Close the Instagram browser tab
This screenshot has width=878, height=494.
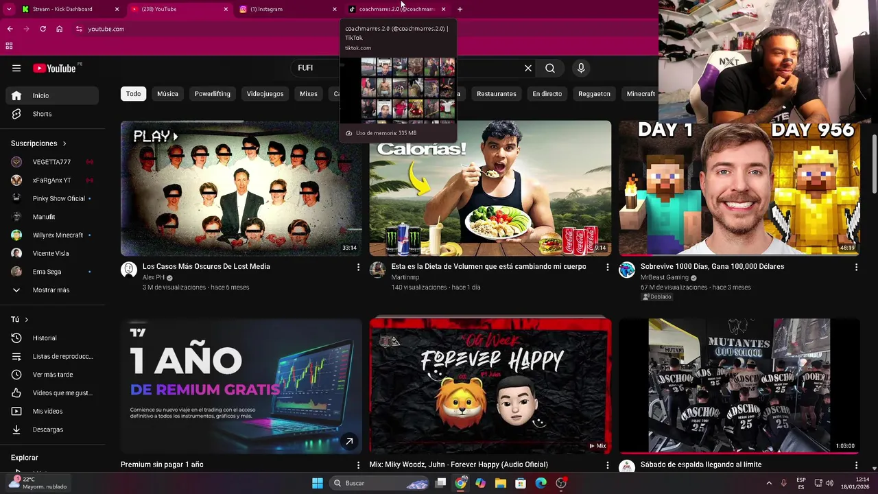coord(335,10)
